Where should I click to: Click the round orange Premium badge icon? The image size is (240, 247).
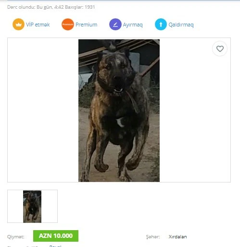coord(68,25)
